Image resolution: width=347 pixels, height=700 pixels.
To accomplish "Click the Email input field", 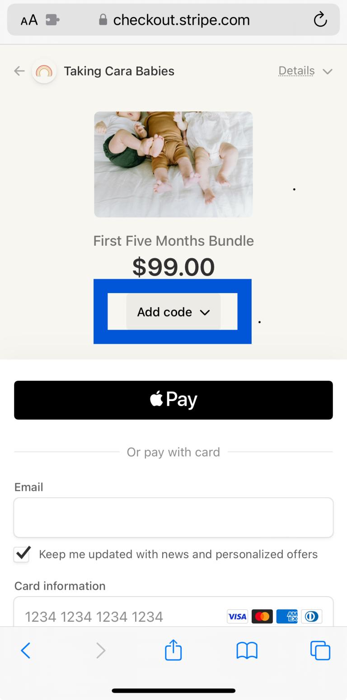I will pyautogui.click(x=173, y=518).
